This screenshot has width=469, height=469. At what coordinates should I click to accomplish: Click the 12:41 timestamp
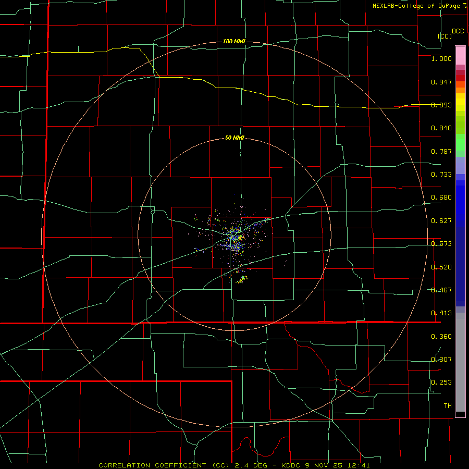point(359,465)
